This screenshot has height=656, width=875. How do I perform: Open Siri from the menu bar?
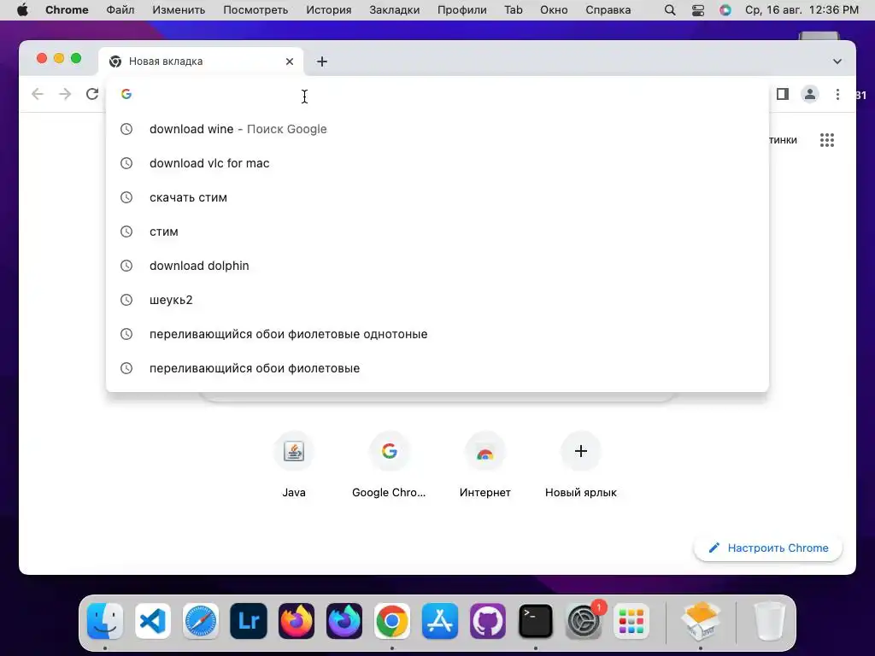pos(725,10)
